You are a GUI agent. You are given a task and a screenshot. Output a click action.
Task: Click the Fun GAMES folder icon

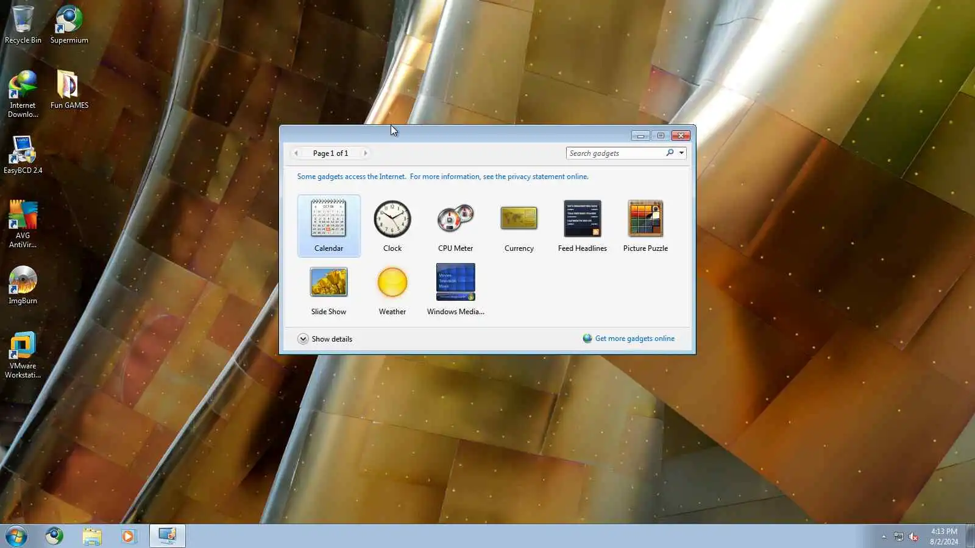pos(69,90)
